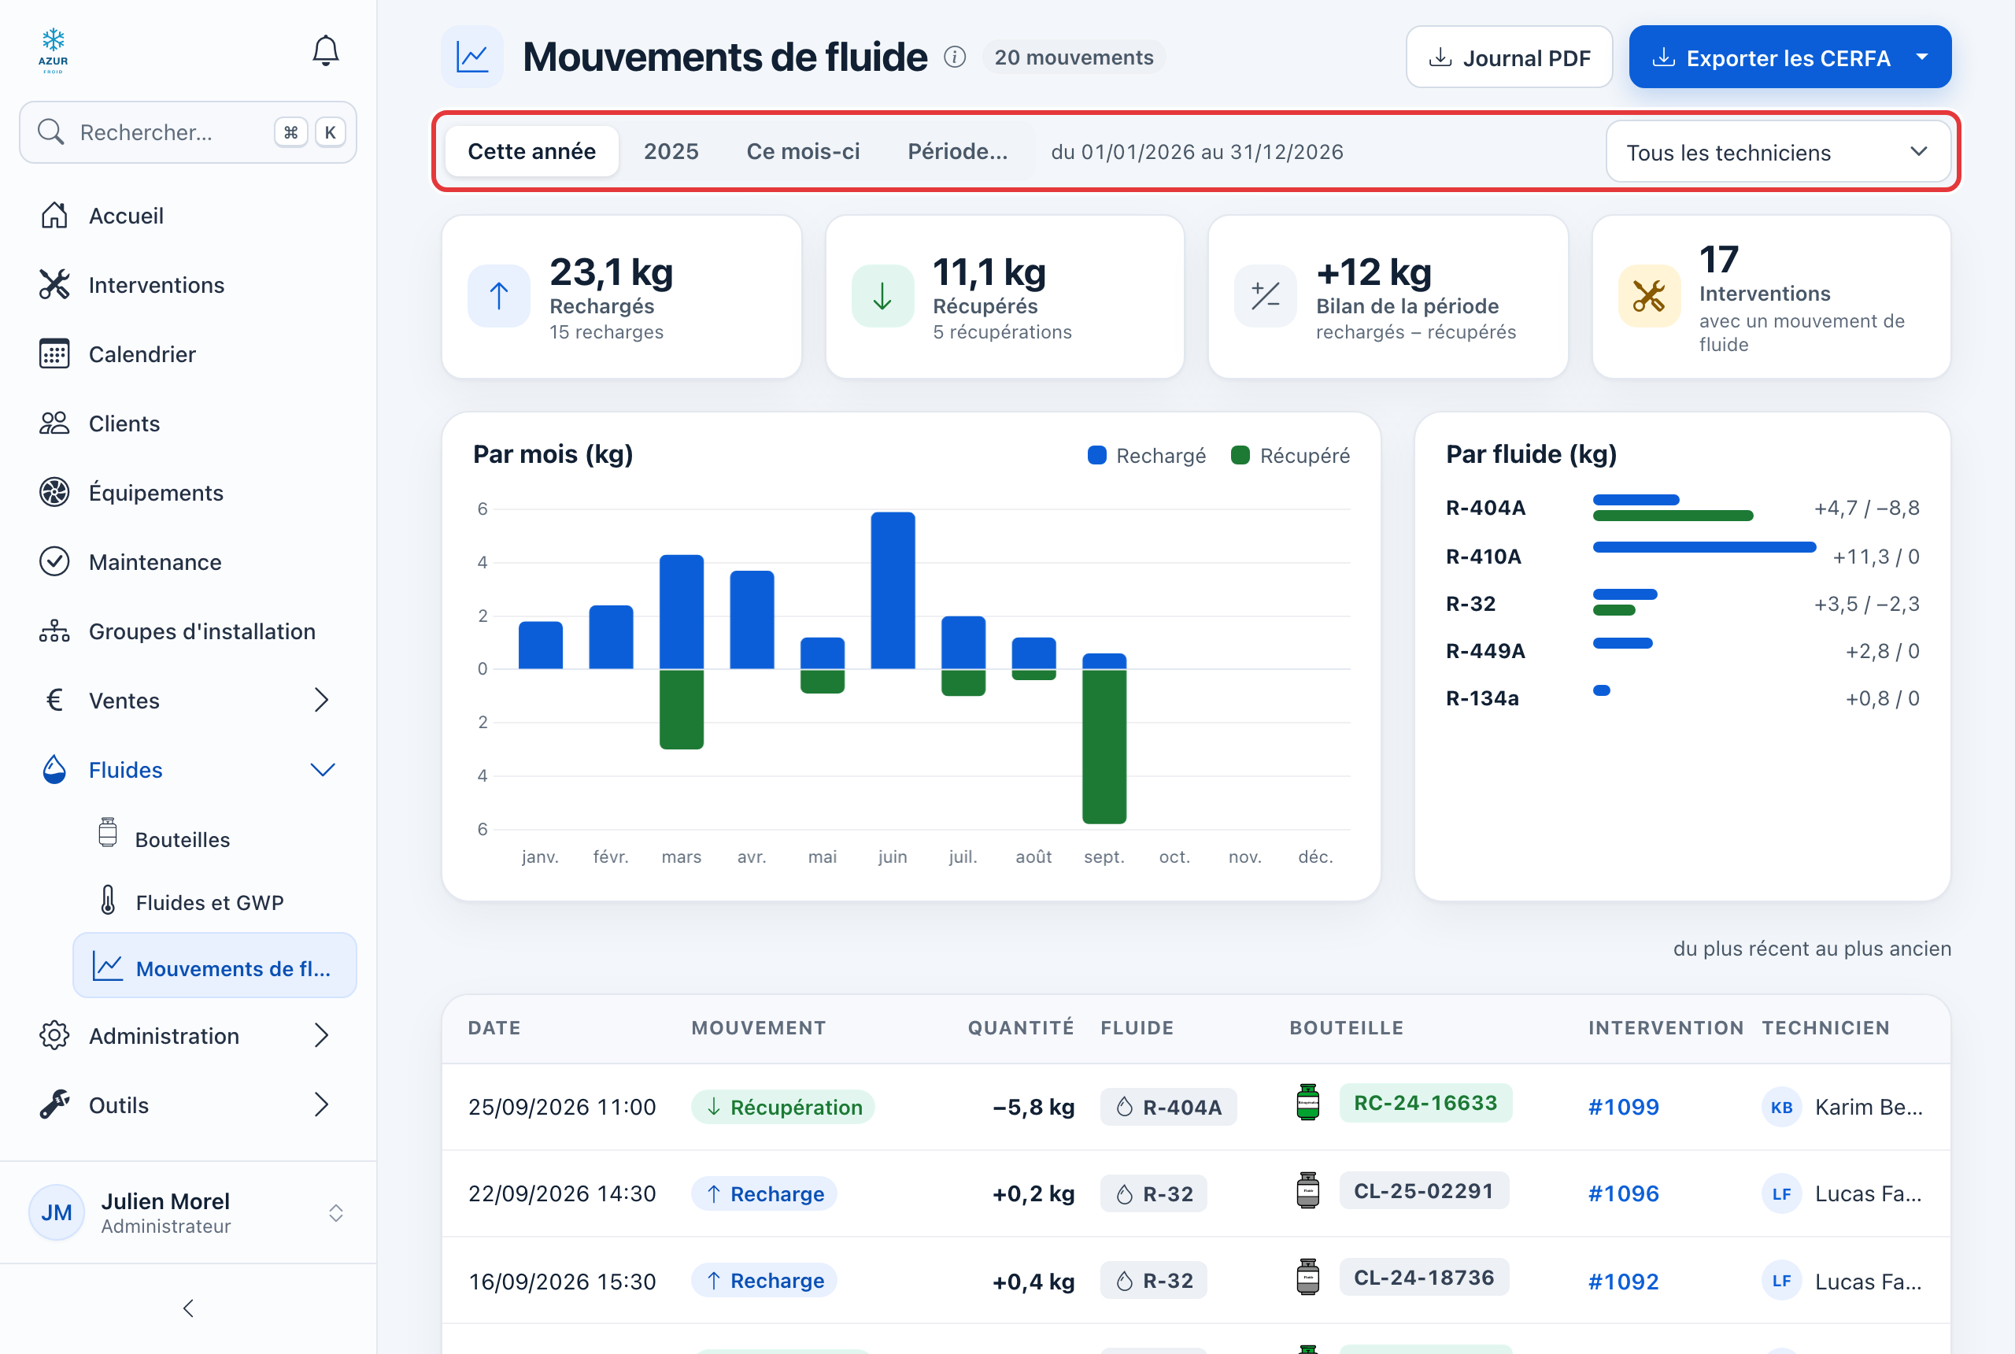Open the notifications bell
Viewport: 2015px width, 1354px height.
324,51
